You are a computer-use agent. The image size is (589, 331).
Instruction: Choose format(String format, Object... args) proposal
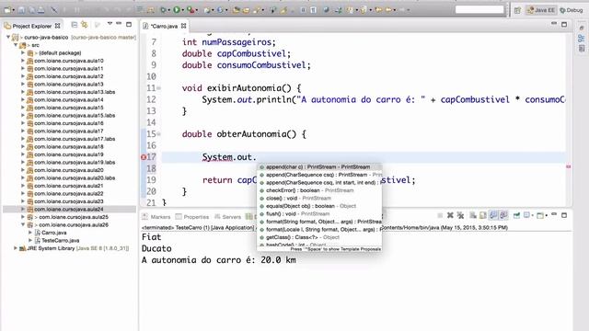coord(319,222)
